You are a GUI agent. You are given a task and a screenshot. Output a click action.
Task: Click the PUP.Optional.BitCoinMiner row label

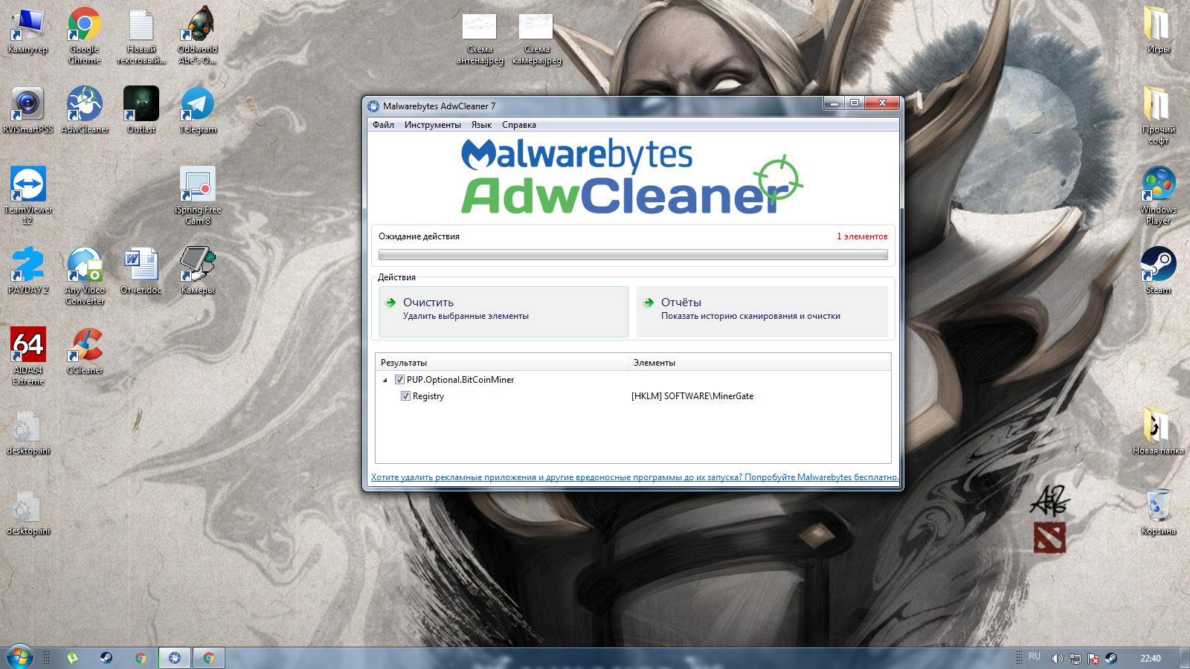(460, 380)
